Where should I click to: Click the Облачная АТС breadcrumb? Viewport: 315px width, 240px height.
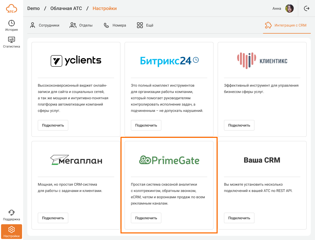(x=66, y=8)
